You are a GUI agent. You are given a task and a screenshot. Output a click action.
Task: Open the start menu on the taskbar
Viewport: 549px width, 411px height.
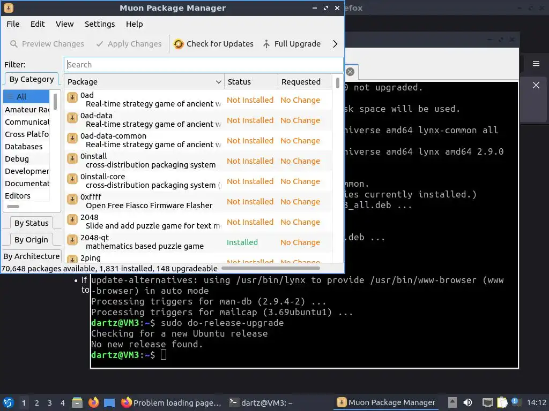(x=9, y=403)
